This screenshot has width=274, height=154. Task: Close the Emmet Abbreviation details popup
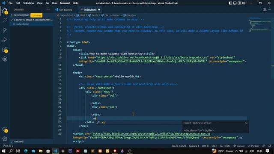pyautogui.click(x=247, y=123)
